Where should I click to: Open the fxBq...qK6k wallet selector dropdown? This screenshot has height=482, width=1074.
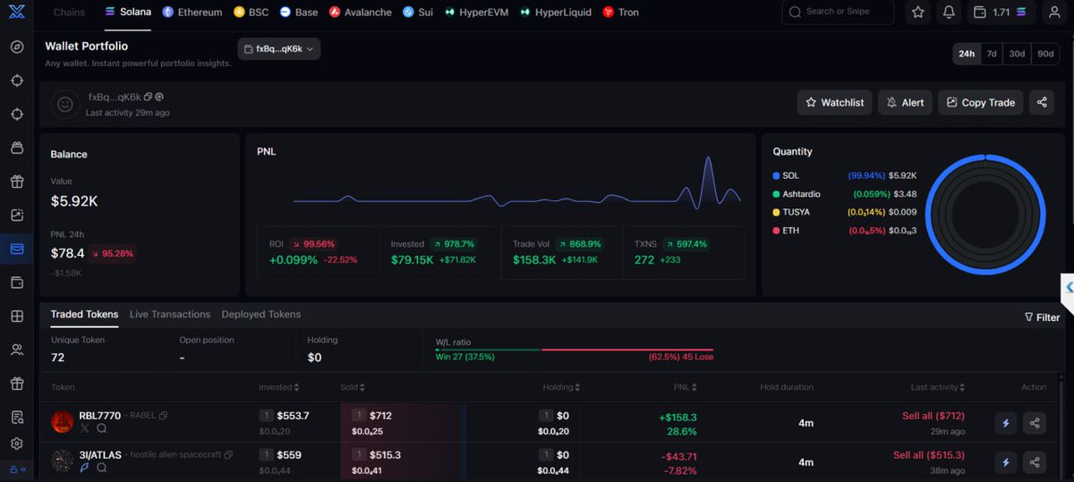(x=279, y=49)
